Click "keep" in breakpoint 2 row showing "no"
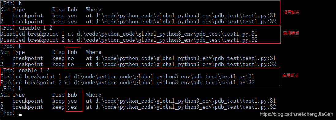 tap(59, 64)
